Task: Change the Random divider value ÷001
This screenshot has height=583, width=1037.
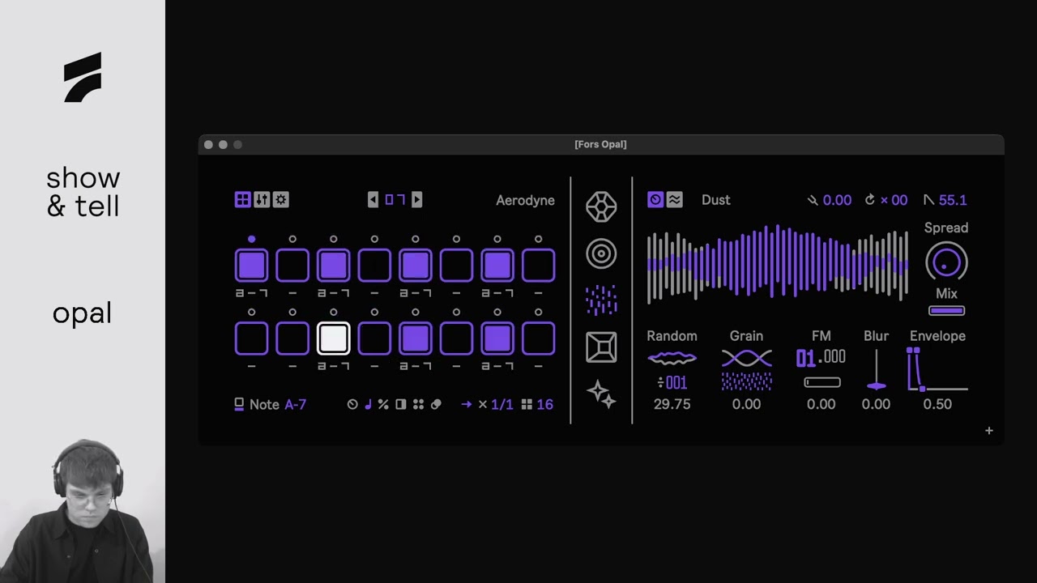Action: click(x=672, y=382)
